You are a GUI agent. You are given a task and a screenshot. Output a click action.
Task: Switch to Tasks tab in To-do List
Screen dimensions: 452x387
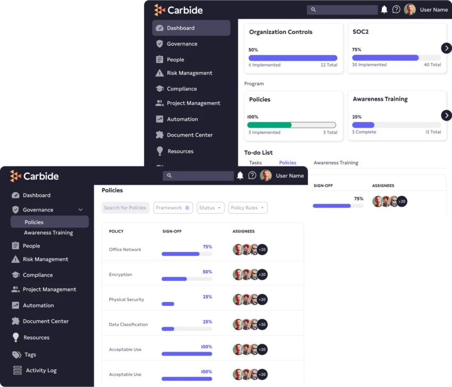[255, 163]
